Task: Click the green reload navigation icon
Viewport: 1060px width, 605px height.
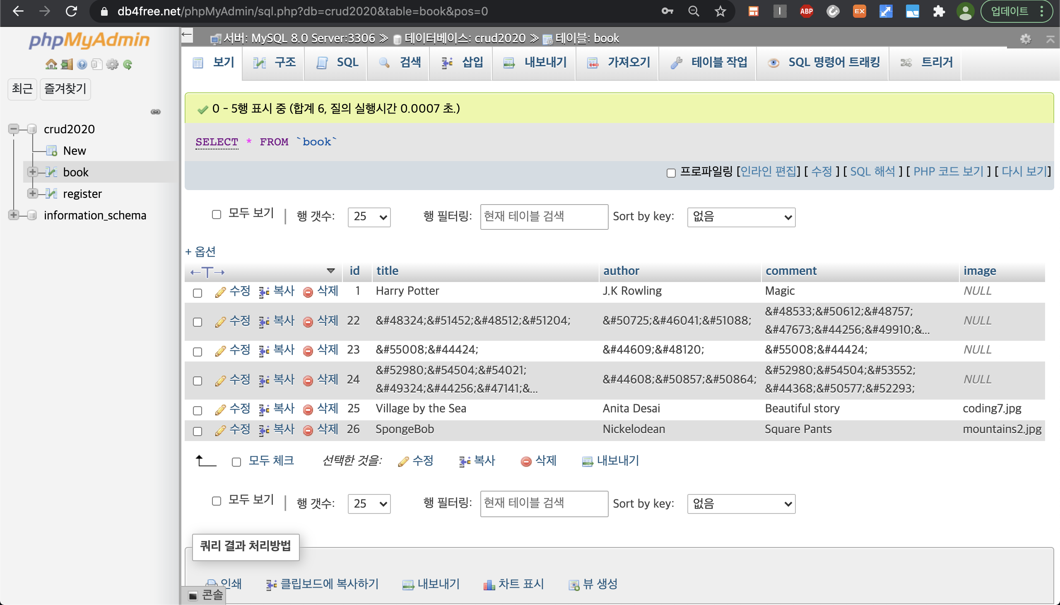Action: 128,65
